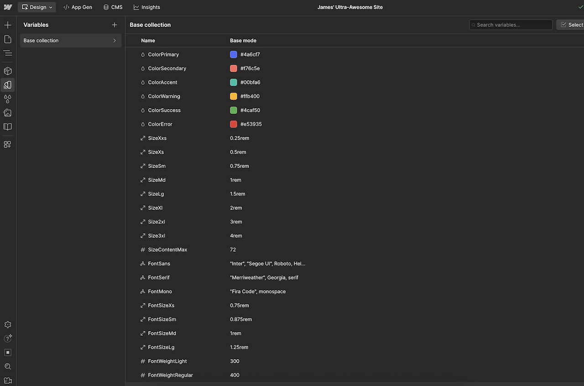Select the ColorAccent variable
Screen dimensions: 584x386
[162, 82]
